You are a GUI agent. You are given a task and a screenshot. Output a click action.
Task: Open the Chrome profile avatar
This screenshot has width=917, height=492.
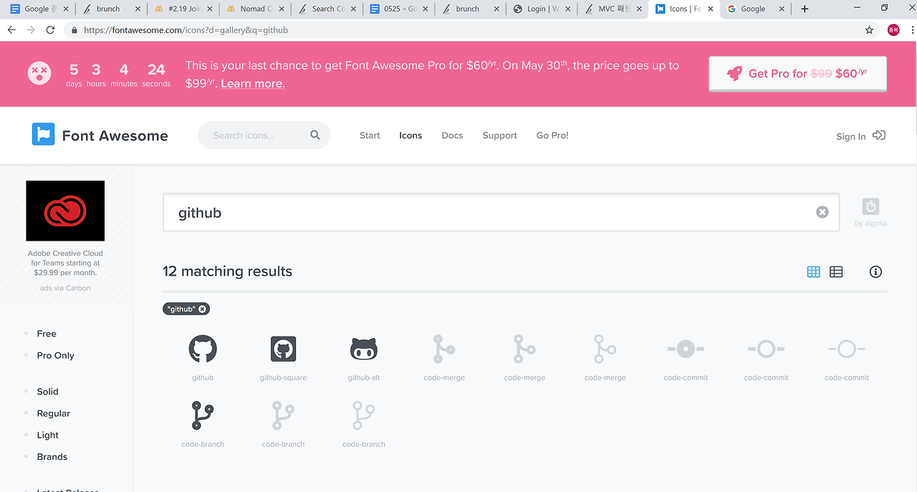click(893, 30)
